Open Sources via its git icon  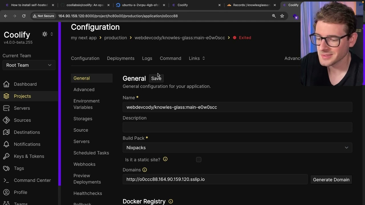click(x=6, y=120)
